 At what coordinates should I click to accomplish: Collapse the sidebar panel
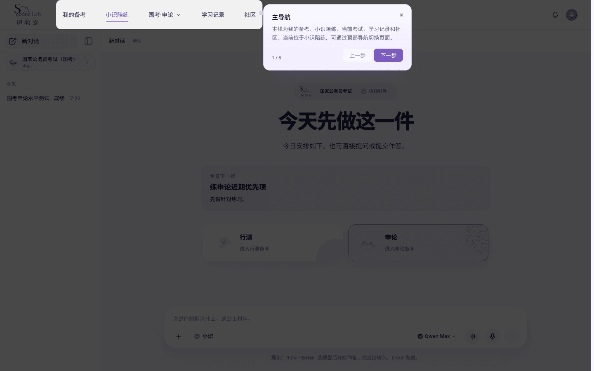[88, 41]
